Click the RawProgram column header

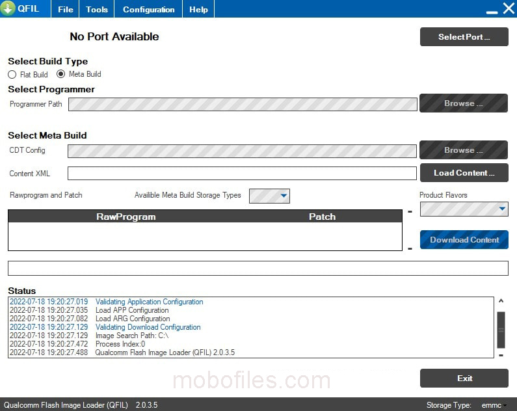[x=126, y=217]
